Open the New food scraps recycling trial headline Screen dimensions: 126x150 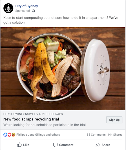[31, 119]
